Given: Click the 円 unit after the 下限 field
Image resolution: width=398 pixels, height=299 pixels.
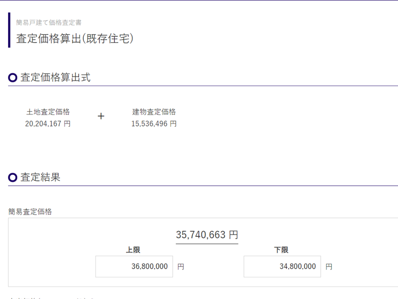Looking at the screenshot, I should pyautogui.click(x=329, y=266).
